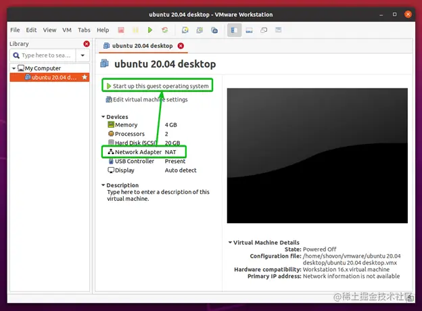Open the File menu

15,30
